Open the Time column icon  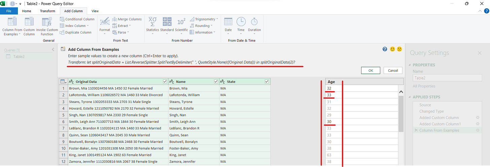tap(241, 21)
